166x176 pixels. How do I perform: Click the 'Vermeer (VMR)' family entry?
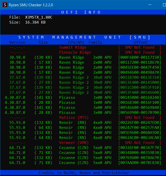74,143
